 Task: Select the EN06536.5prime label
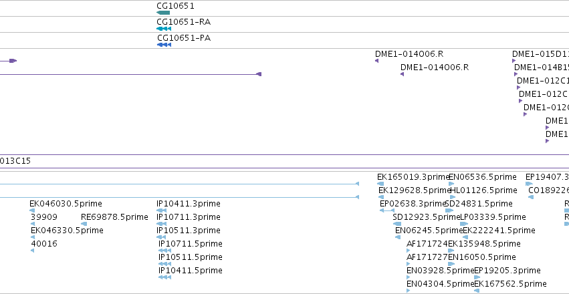coord(483,177)
